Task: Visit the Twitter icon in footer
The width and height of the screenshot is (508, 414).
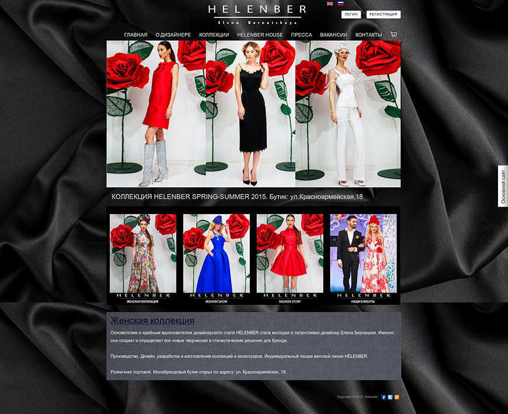Action: pyautogui.click(x=390, y=397)
